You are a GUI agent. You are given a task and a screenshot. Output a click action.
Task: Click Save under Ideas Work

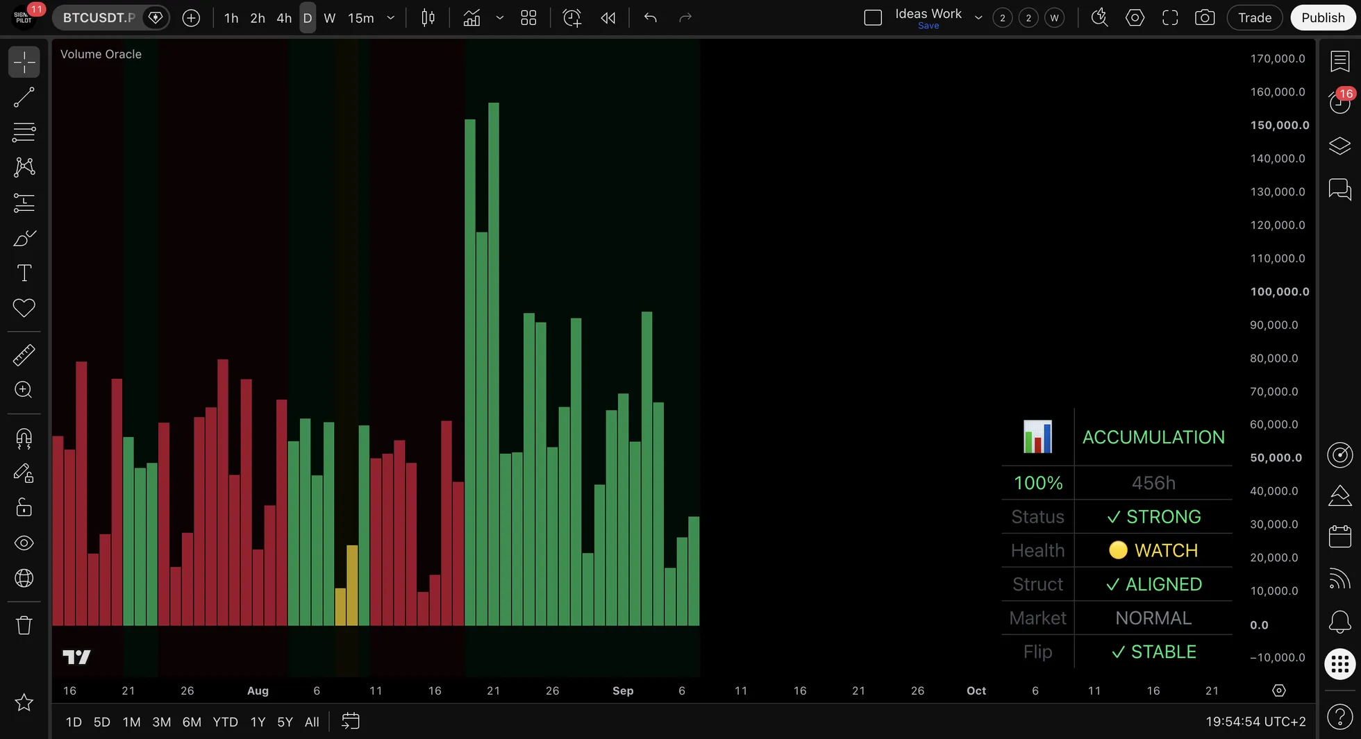(928, 26)
